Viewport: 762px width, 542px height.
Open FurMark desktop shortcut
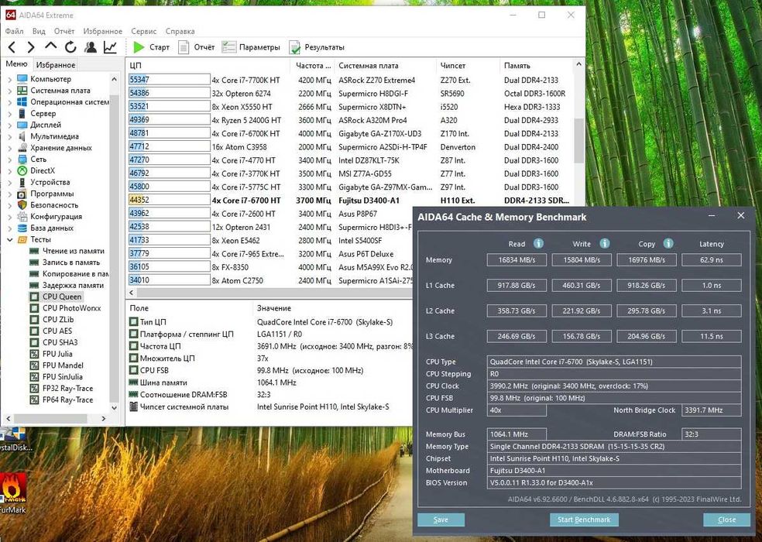(13, 492)
